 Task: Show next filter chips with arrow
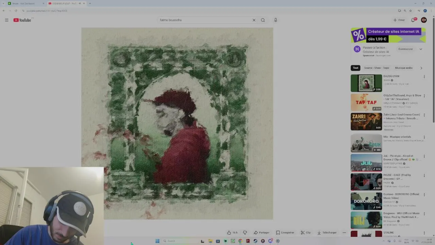click(421, 68)
